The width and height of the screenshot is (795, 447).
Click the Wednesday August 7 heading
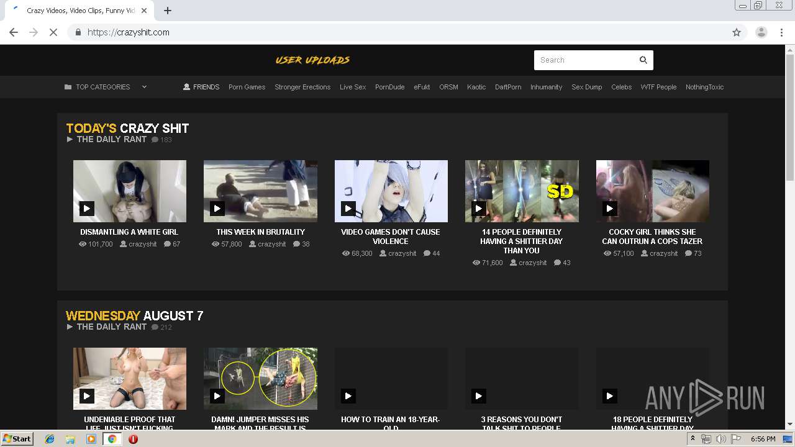[135, 316]
